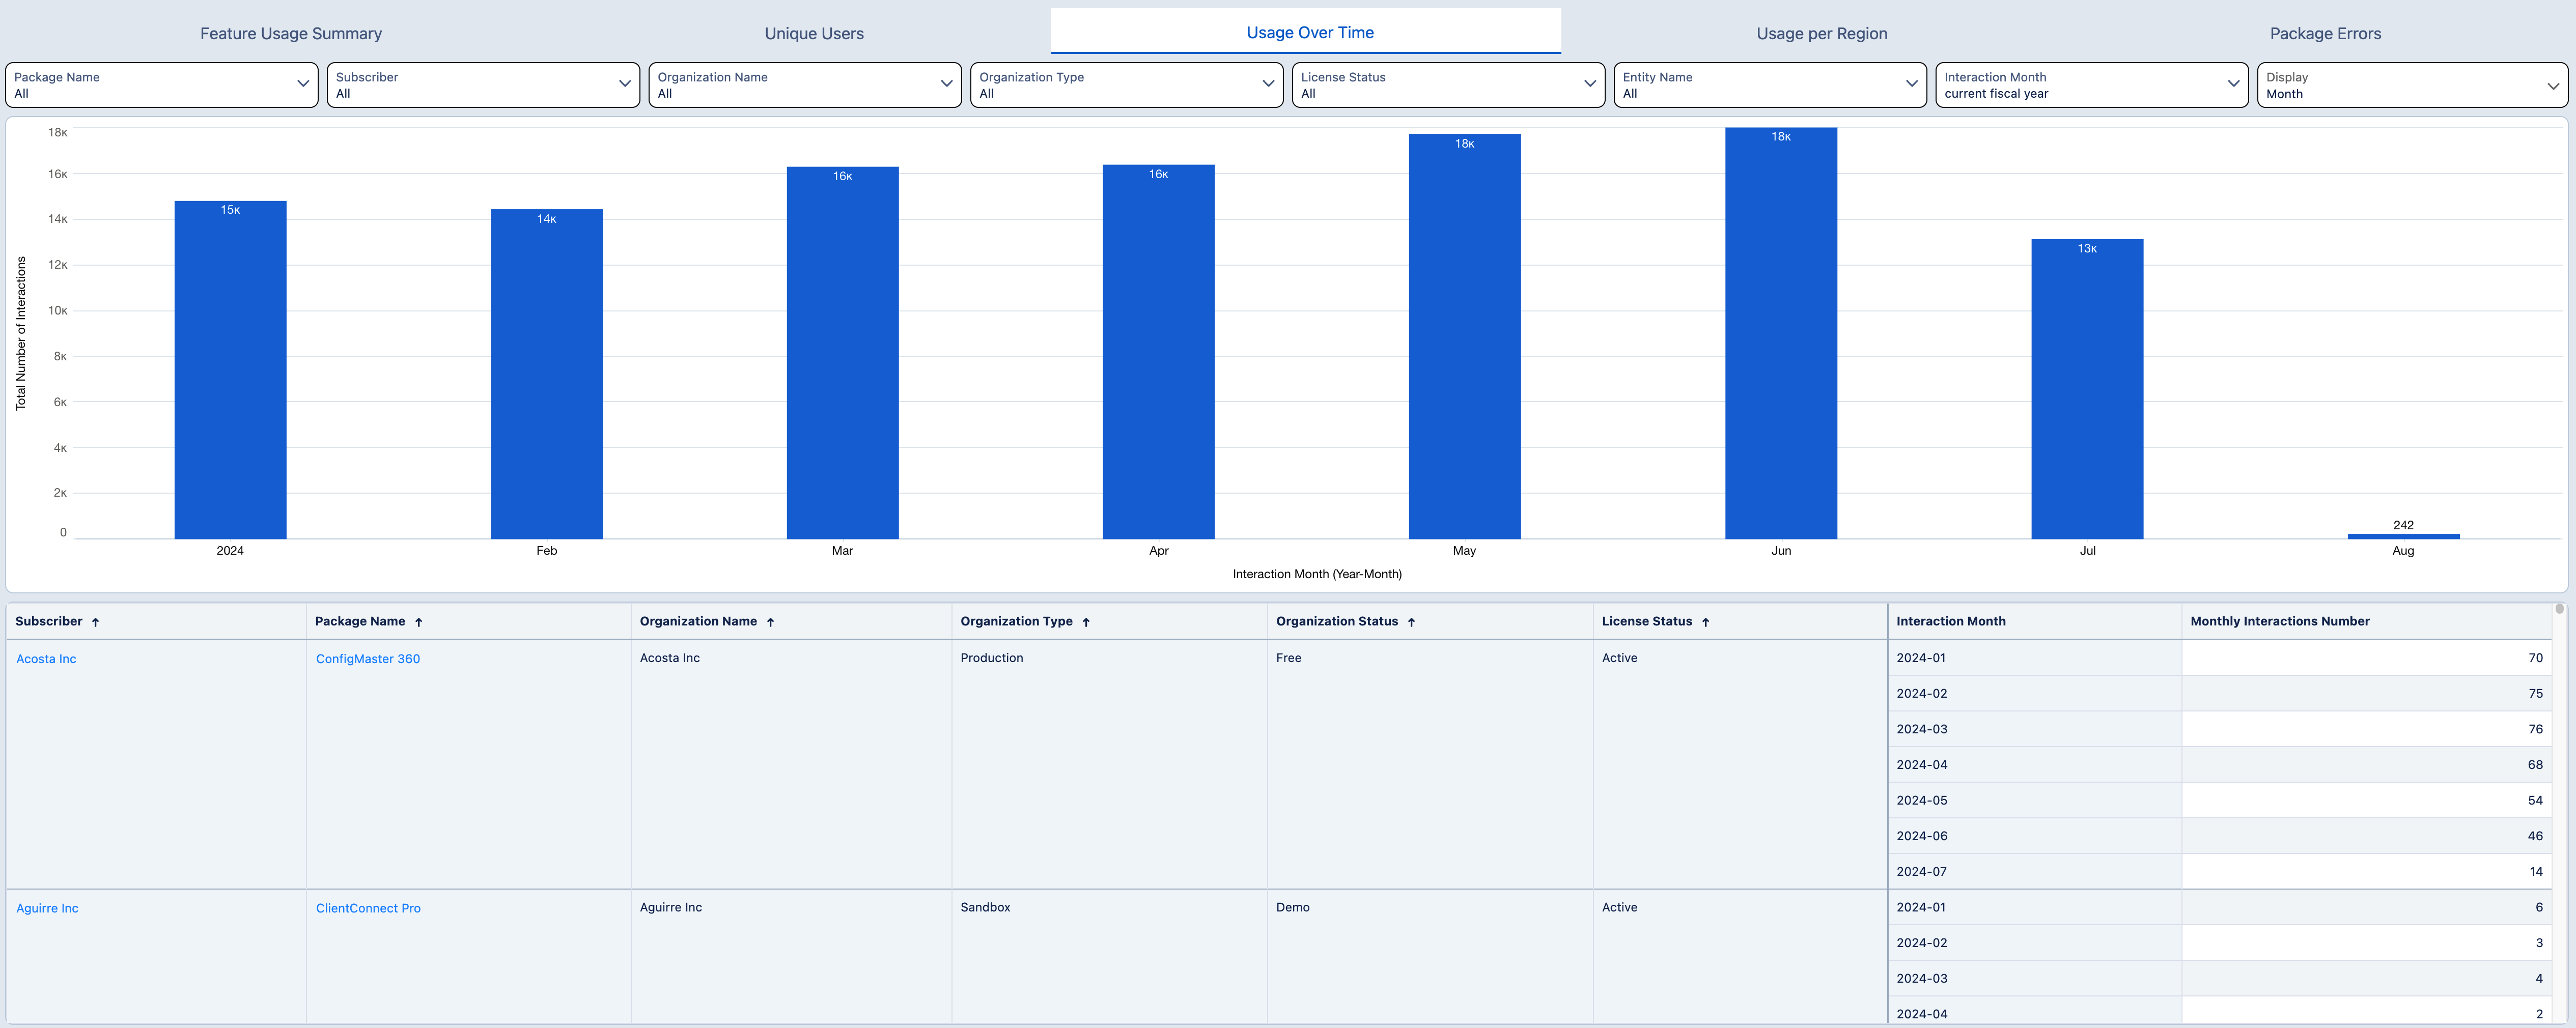The width and height of the screenshot is (2576, 1028).
Task: Open the ClientConnect Pro package link
Action: click(368, 908)
